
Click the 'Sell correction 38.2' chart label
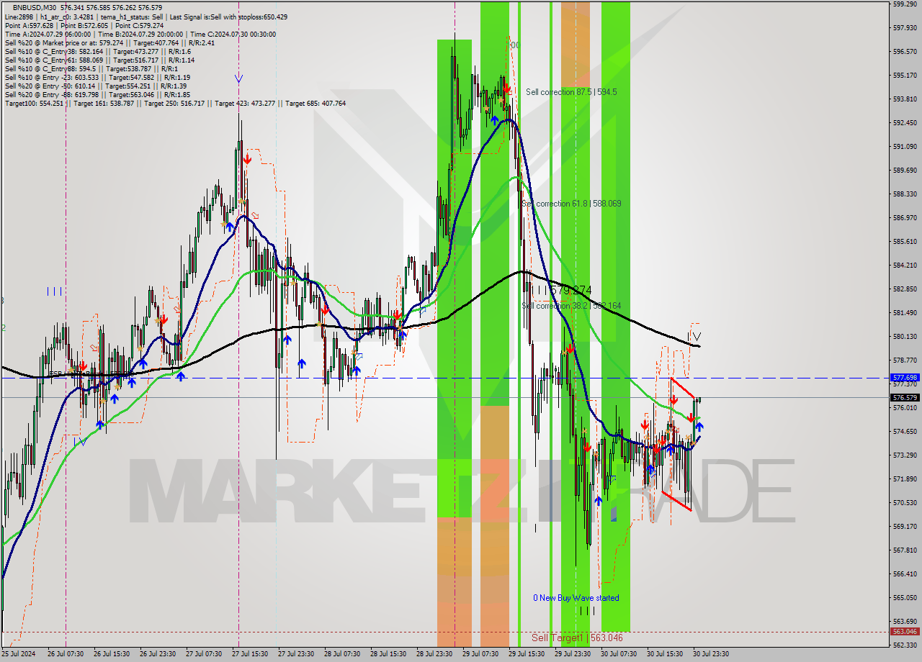(x=571, y=306)
